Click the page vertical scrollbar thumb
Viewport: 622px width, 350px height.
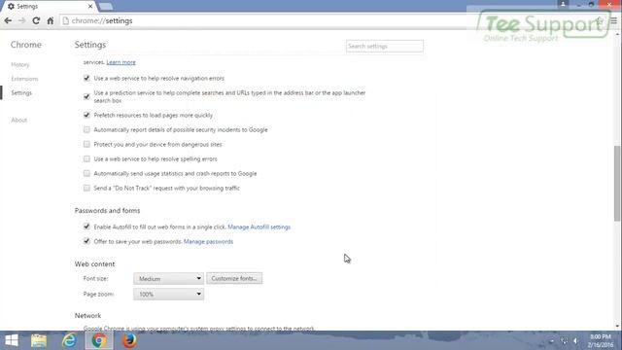[x=617, y=184]
